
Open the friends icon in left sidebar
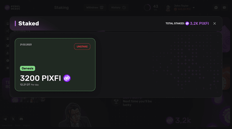[8, 53]
